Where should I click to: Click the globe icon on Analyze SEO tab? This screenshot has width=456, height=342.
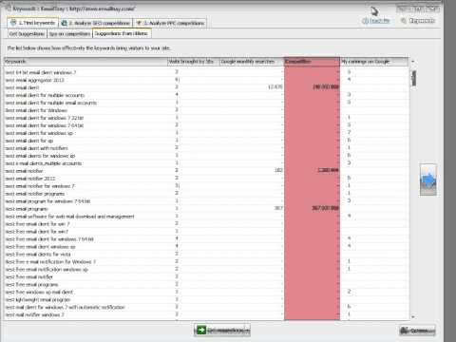click(64, 23)
